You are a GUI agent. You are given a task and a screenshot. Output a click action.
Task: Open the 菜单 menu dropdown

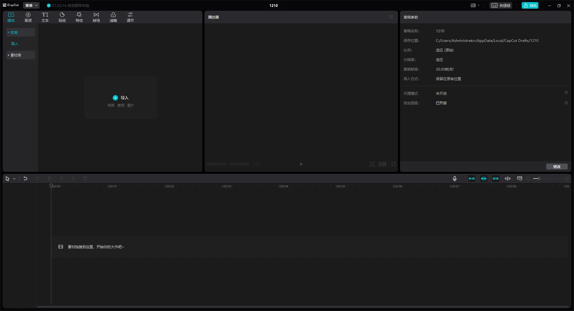point(31,5)
